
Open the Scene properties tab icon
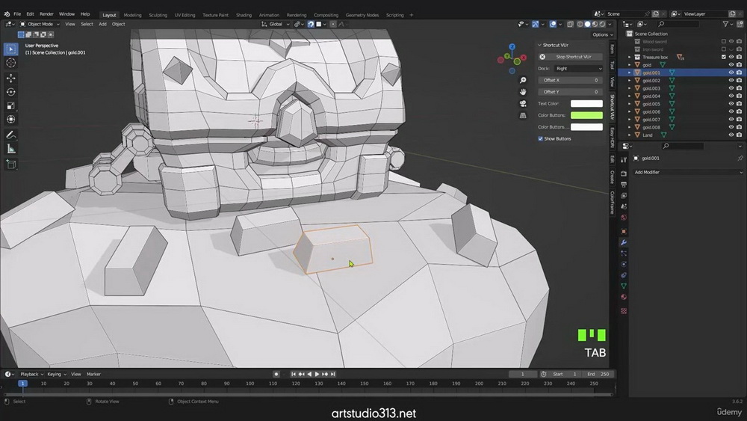pos(624,206)
